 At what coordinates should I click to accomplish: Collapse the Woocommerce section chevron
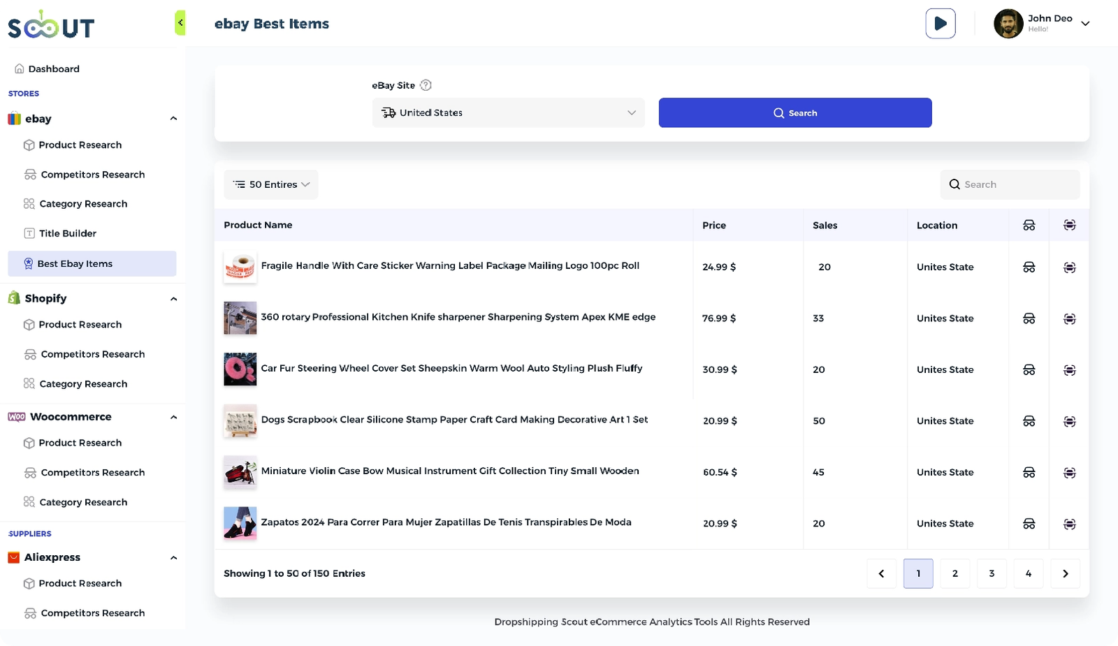click(173, 417)
